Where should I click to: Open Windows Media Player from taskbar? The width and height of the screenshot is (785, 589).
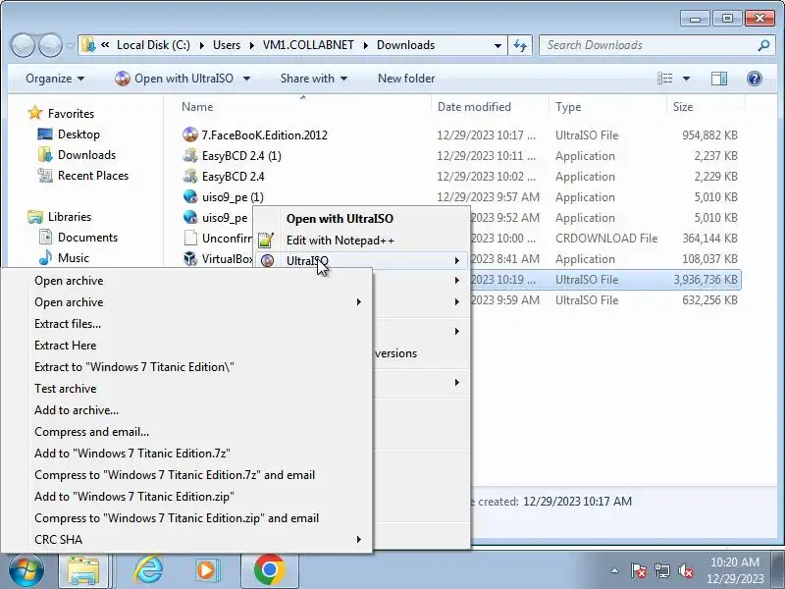click(206, 570)
